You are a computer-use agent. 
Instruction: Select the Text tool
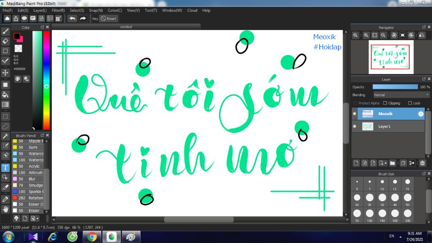coord(5,167)
